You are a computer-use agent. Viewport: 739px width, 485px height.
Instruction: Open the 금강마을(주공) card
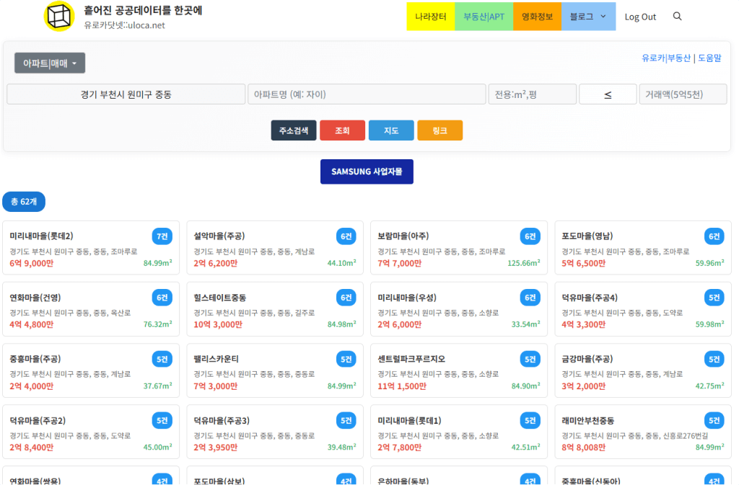(x=643, y=370)
